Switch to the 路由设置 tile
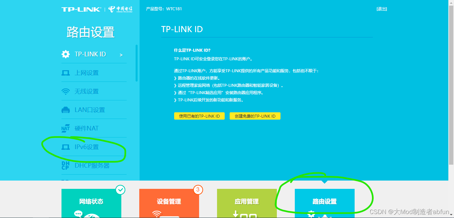This screenshot has width=454, height=218. pos(325,203)
